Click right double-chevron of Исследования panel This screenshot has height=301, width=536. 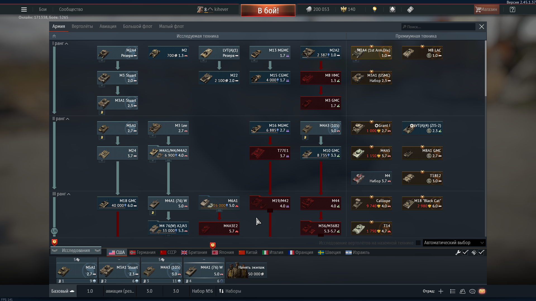click(97, 251)
